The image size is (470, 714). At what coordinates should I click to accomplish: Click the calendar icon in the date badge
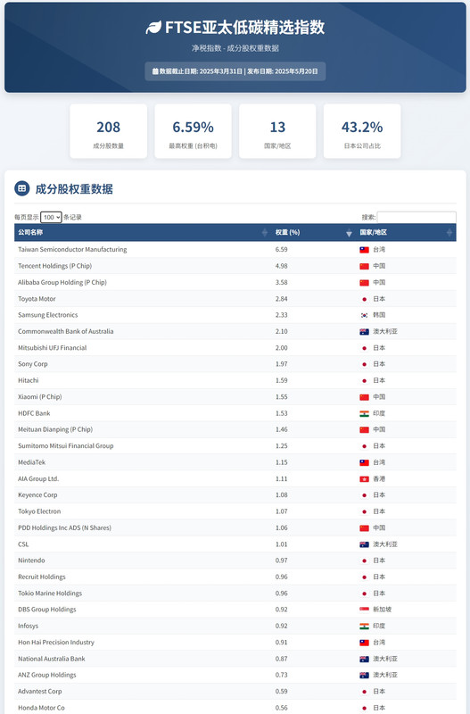pyautogui.click(x=155, y=71)
